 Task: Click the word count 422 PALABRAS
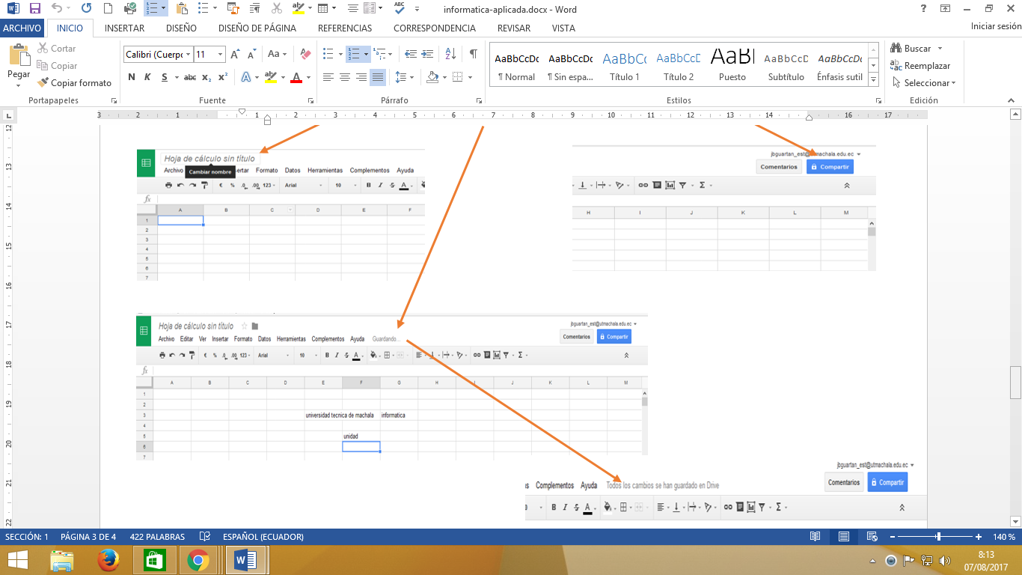pyautogui.click(x=157, y=537)
